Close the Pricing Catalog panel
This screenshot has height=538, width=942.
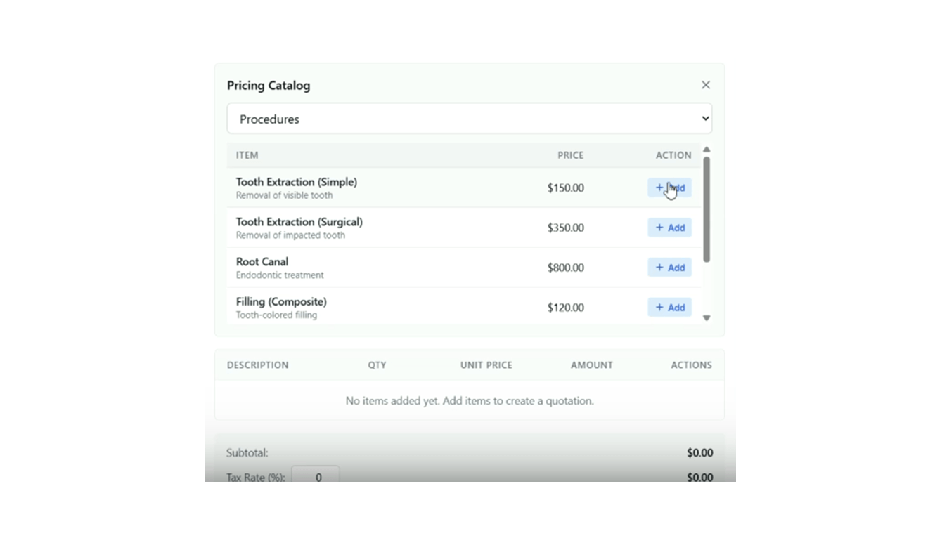(x=706, y=85)
